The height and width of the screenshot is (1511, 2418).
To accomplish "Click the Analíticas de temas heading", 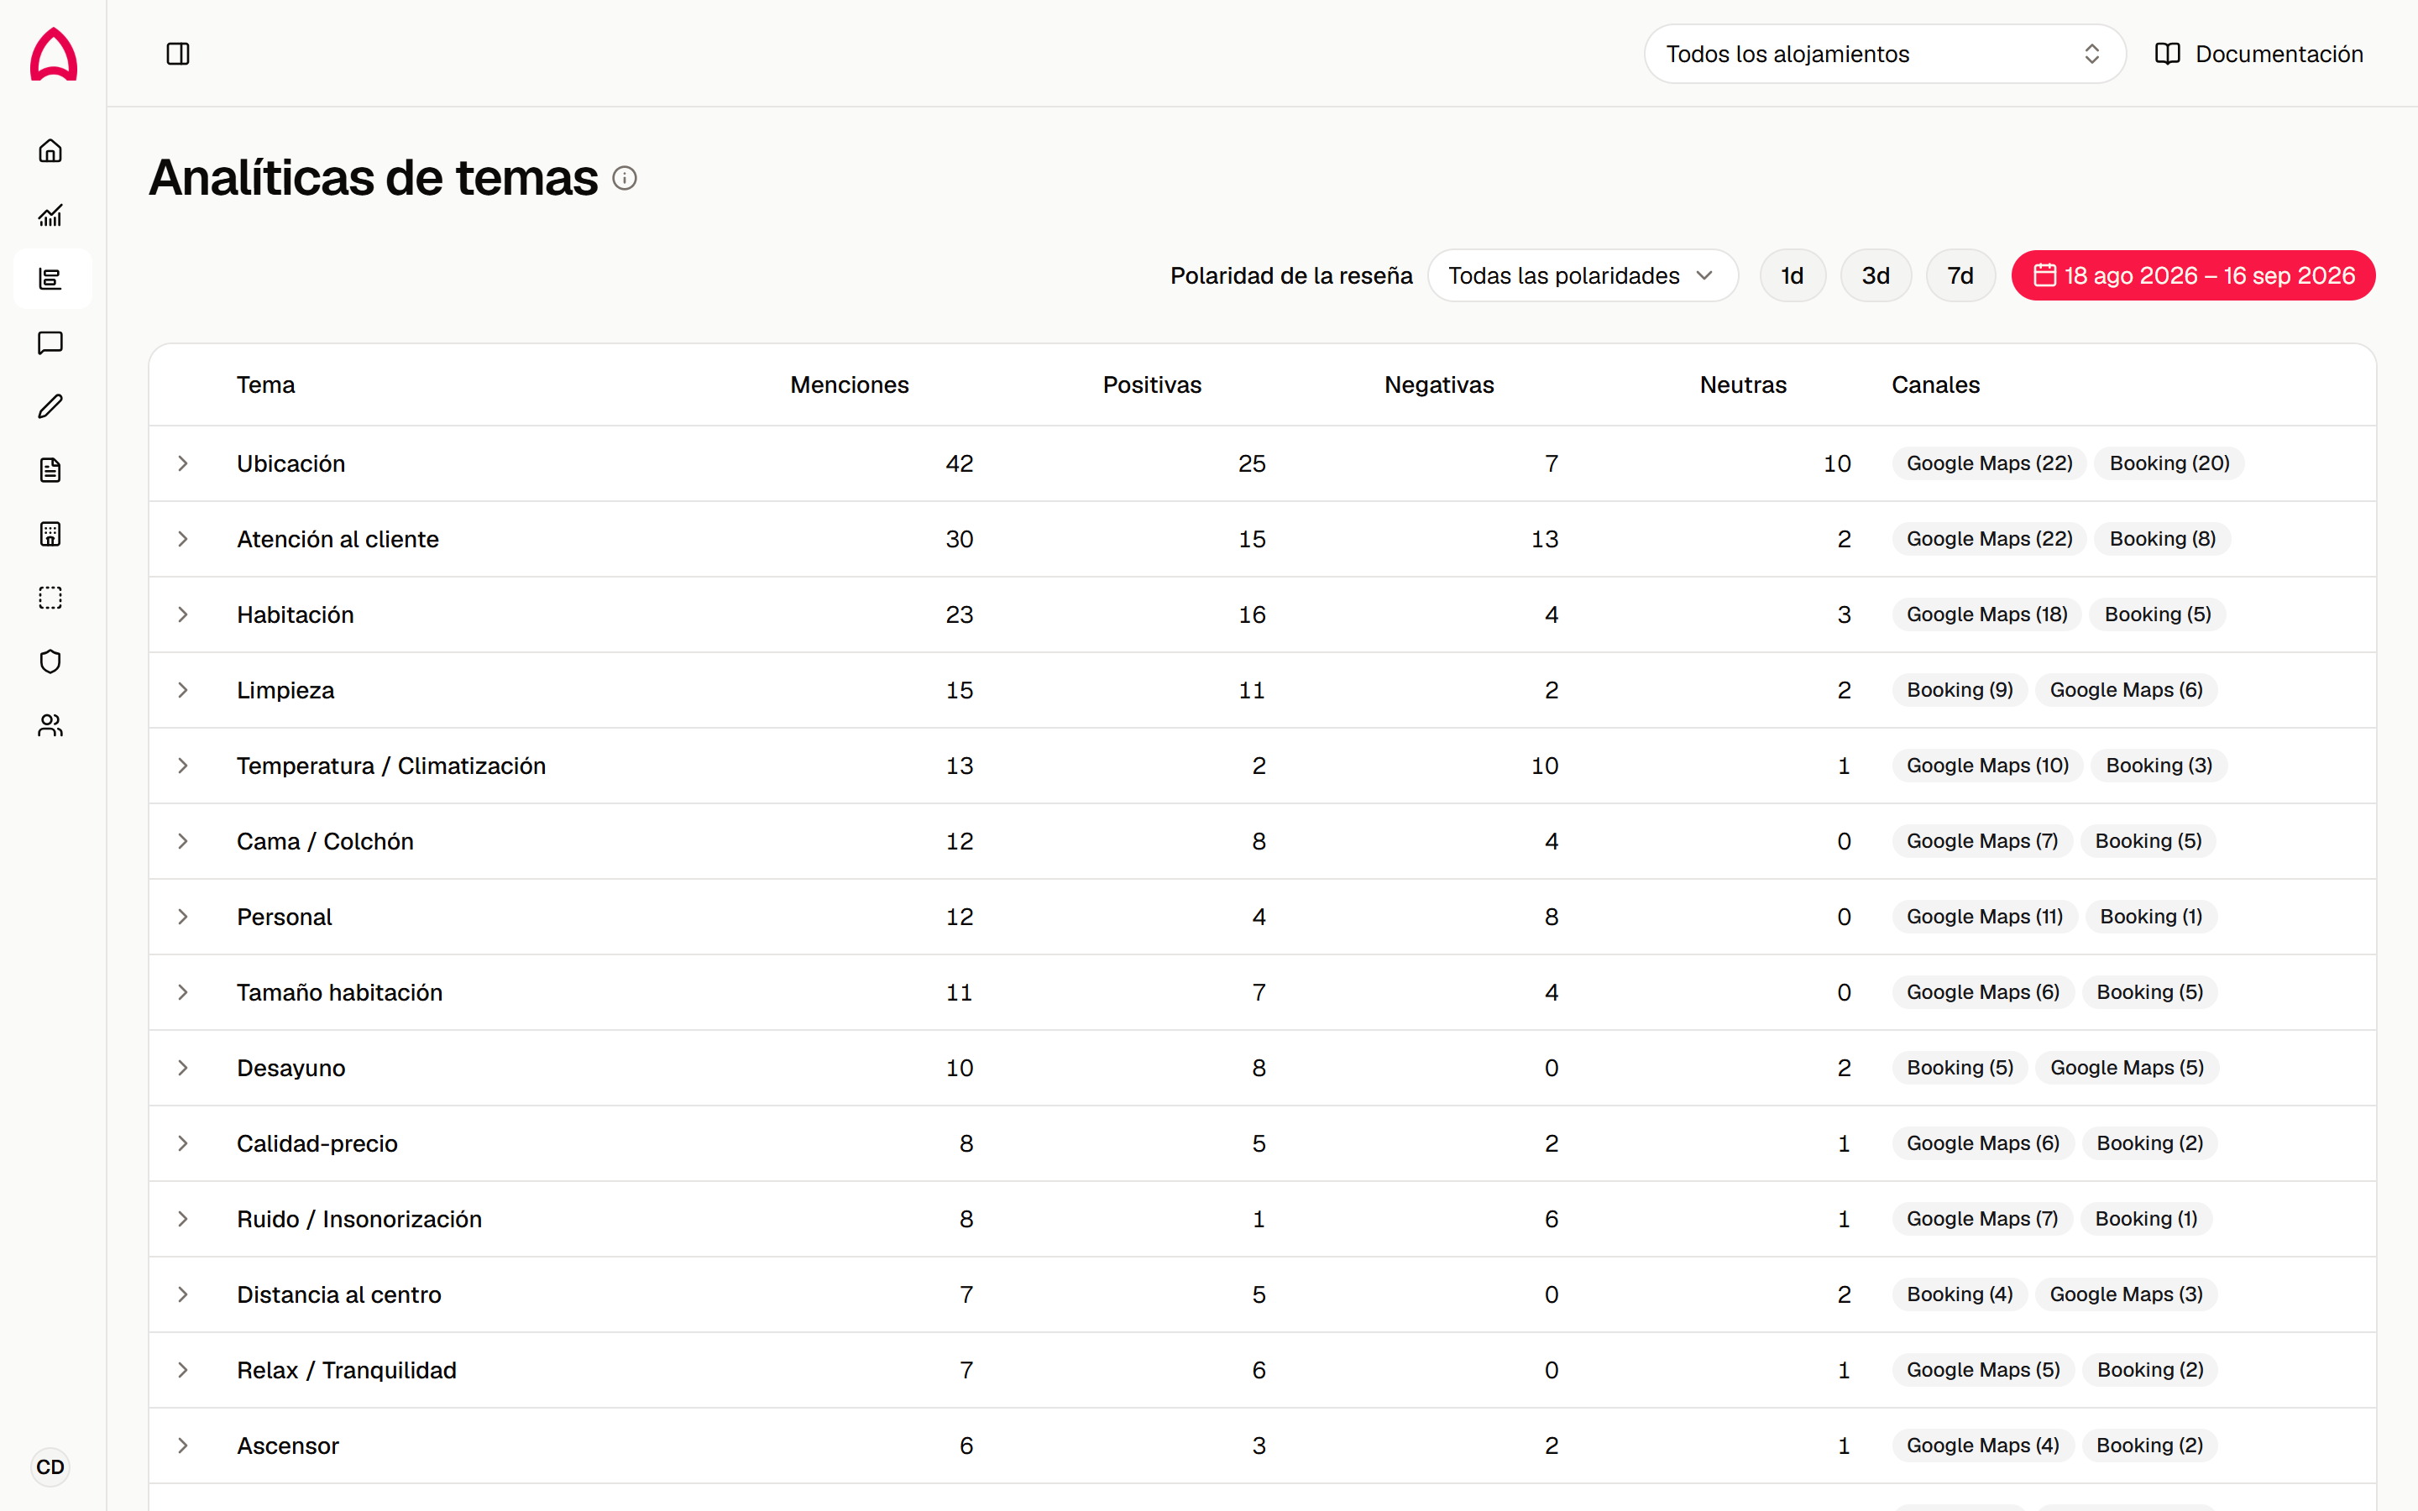I will coord(374,178).
